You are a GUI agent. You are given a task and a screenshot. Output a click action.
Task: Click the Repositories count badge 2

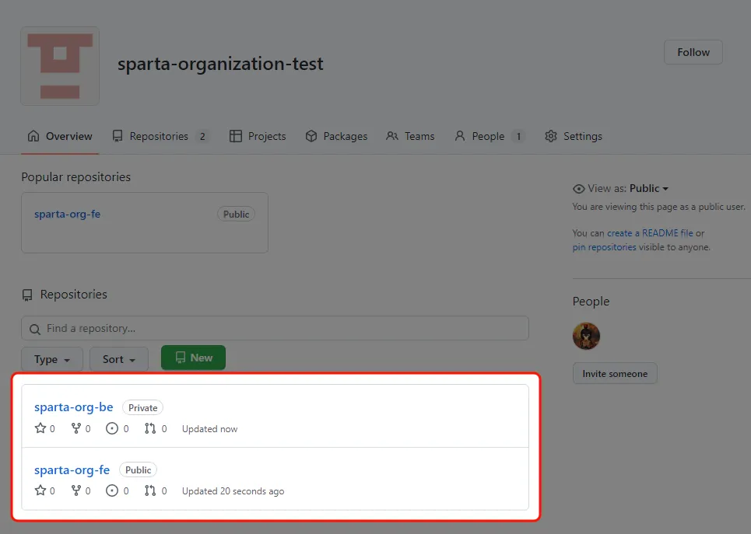(x=202, y=136)
